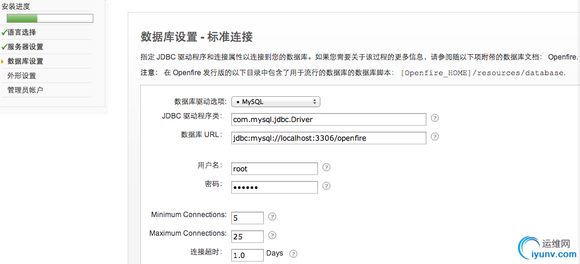580x264 pixels.
Task: Go to 外形设置 step in sidebar
Action: tap(22, 76)
